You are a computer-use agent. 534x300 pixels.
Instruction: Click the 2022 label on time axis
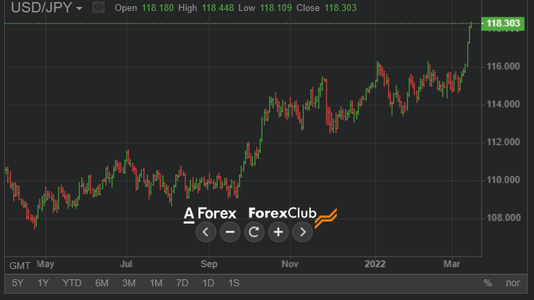point(375,264)
